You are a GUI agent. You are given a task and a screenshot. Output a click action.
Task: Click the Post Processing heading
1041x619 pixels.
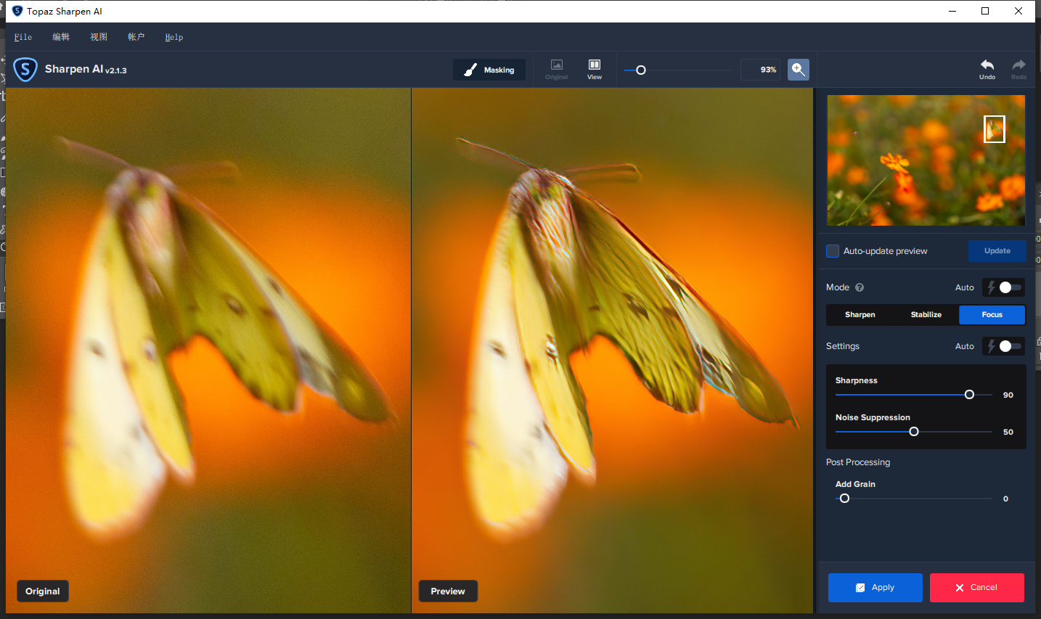[858, 462]
